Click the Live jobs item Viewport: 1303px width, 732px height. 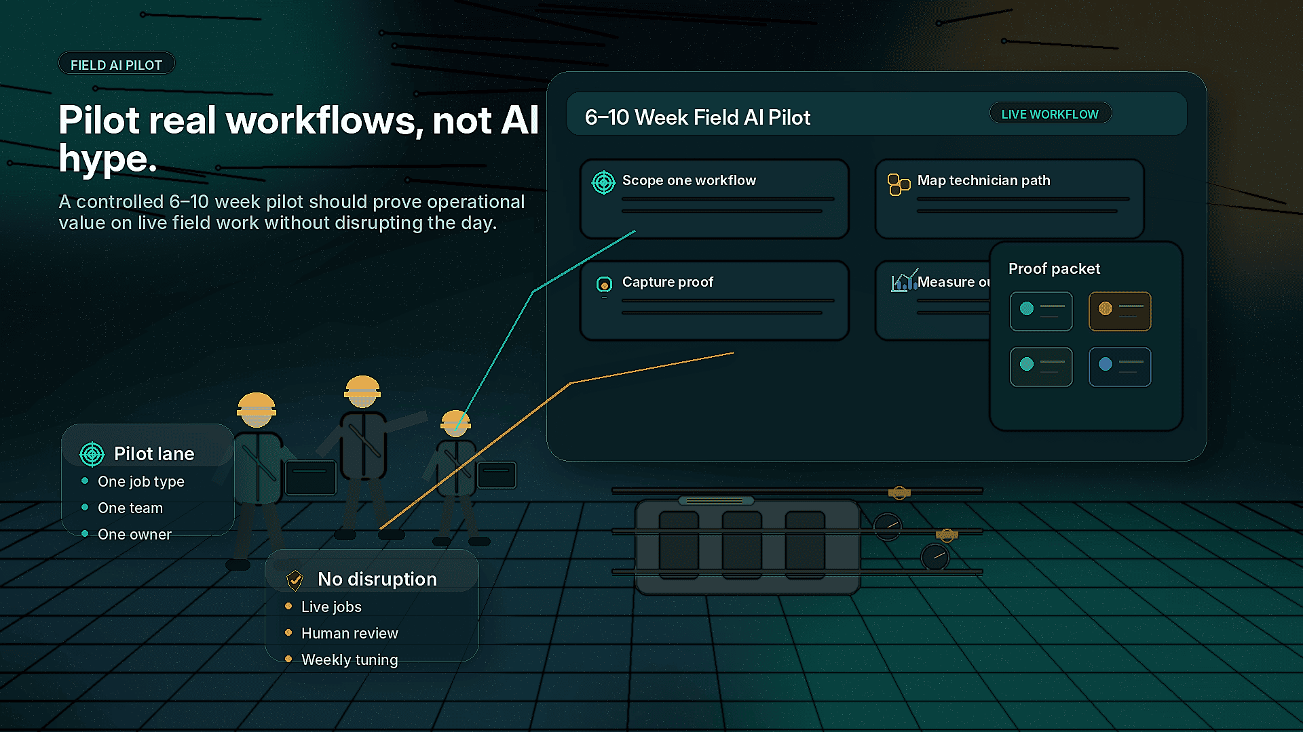(331, 607)
